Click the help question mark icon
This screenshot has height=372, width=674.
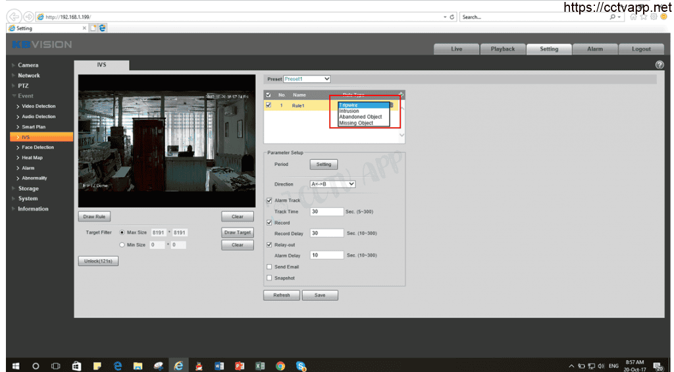pyautogui.click(x=660, y=65)
